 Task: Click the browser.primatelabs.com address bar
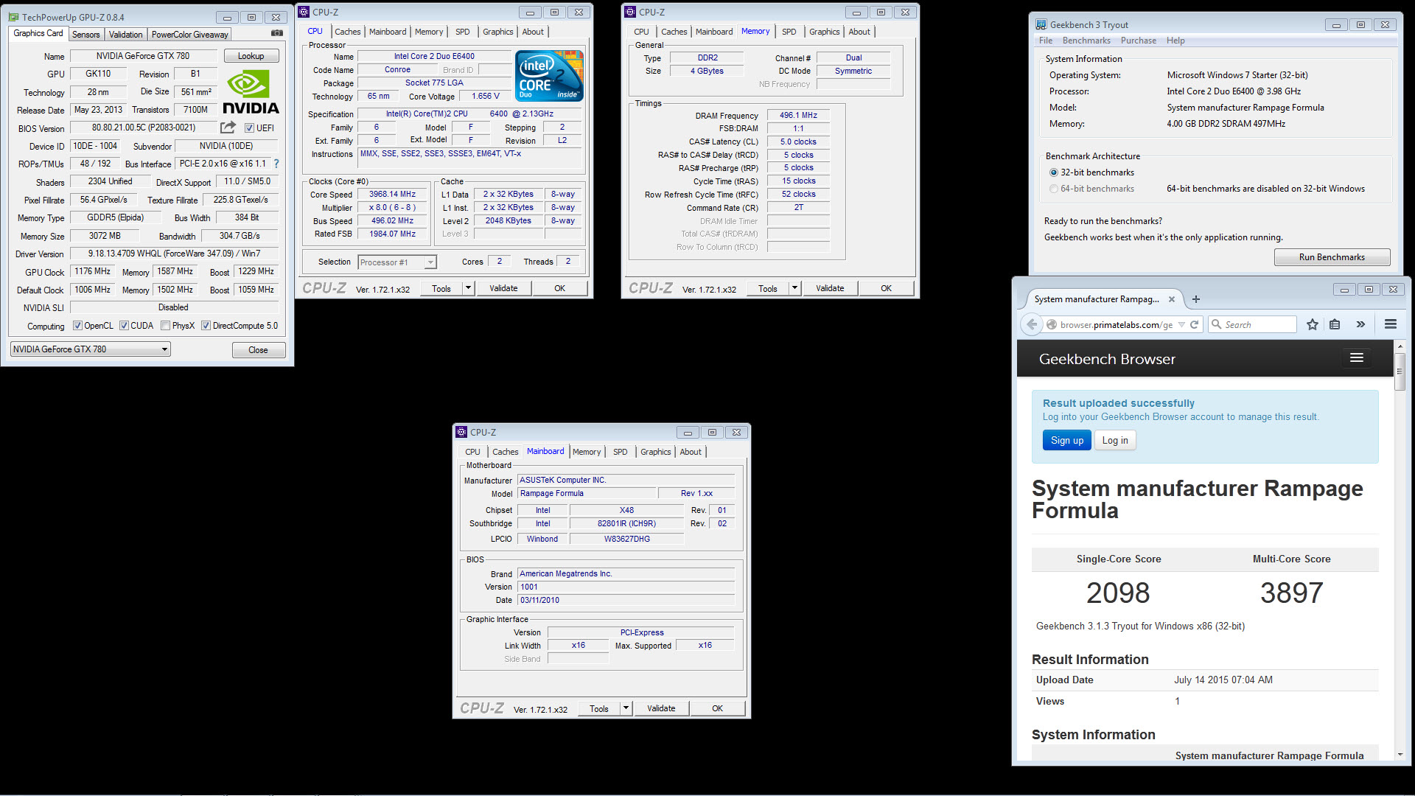click(x=1116, y=325)
